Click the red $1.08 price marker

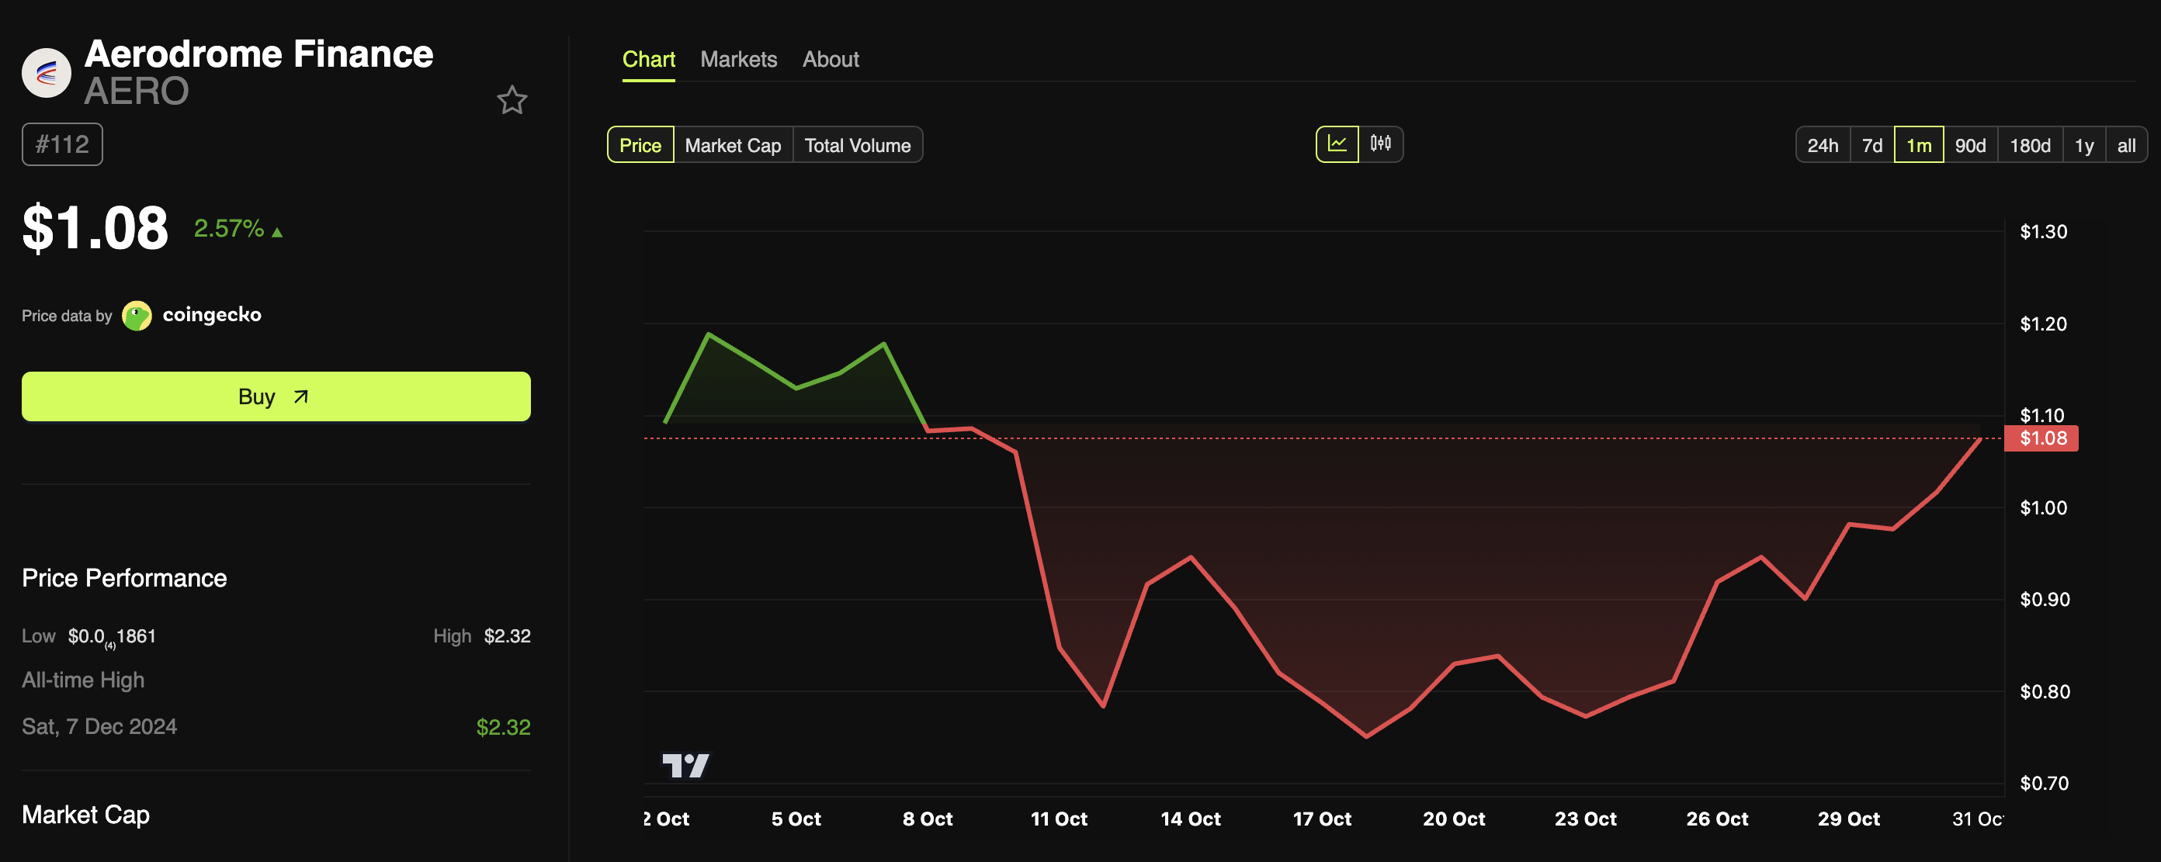click(x=2041, y=438)
